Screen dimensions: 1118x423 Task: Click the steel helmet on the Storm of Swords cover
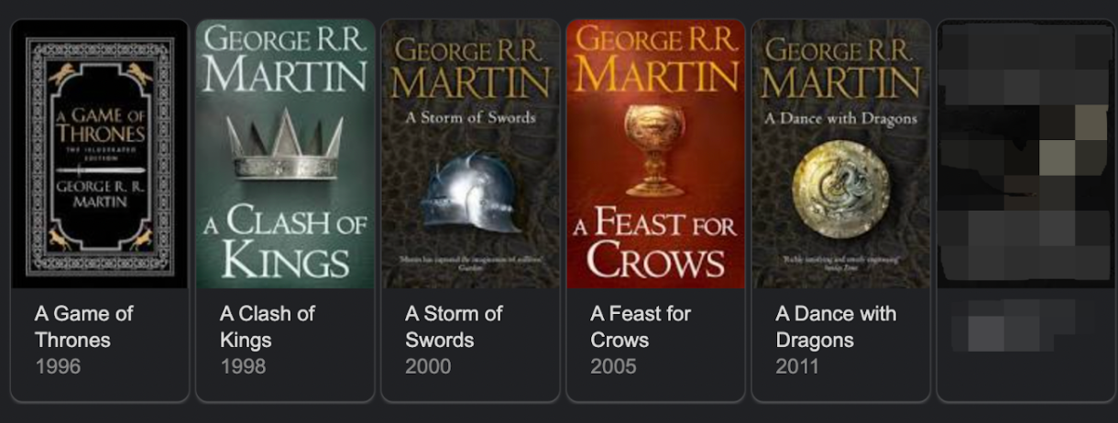pos(464,190)
